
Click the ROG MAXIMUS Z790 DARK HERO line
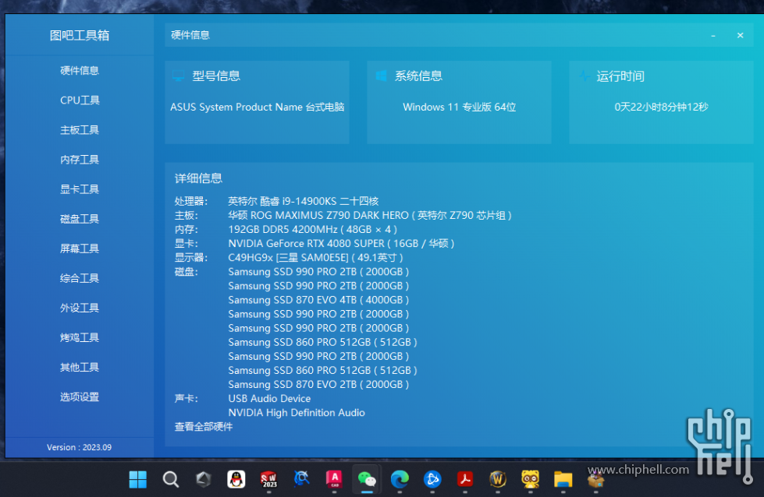[x=370, y=216]
